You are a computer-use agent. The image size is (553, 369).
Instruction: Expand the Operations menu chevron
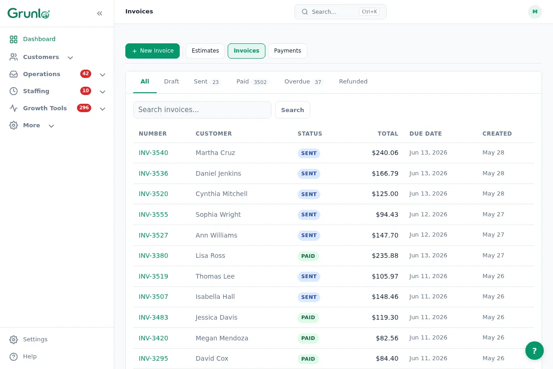[102, 75]
